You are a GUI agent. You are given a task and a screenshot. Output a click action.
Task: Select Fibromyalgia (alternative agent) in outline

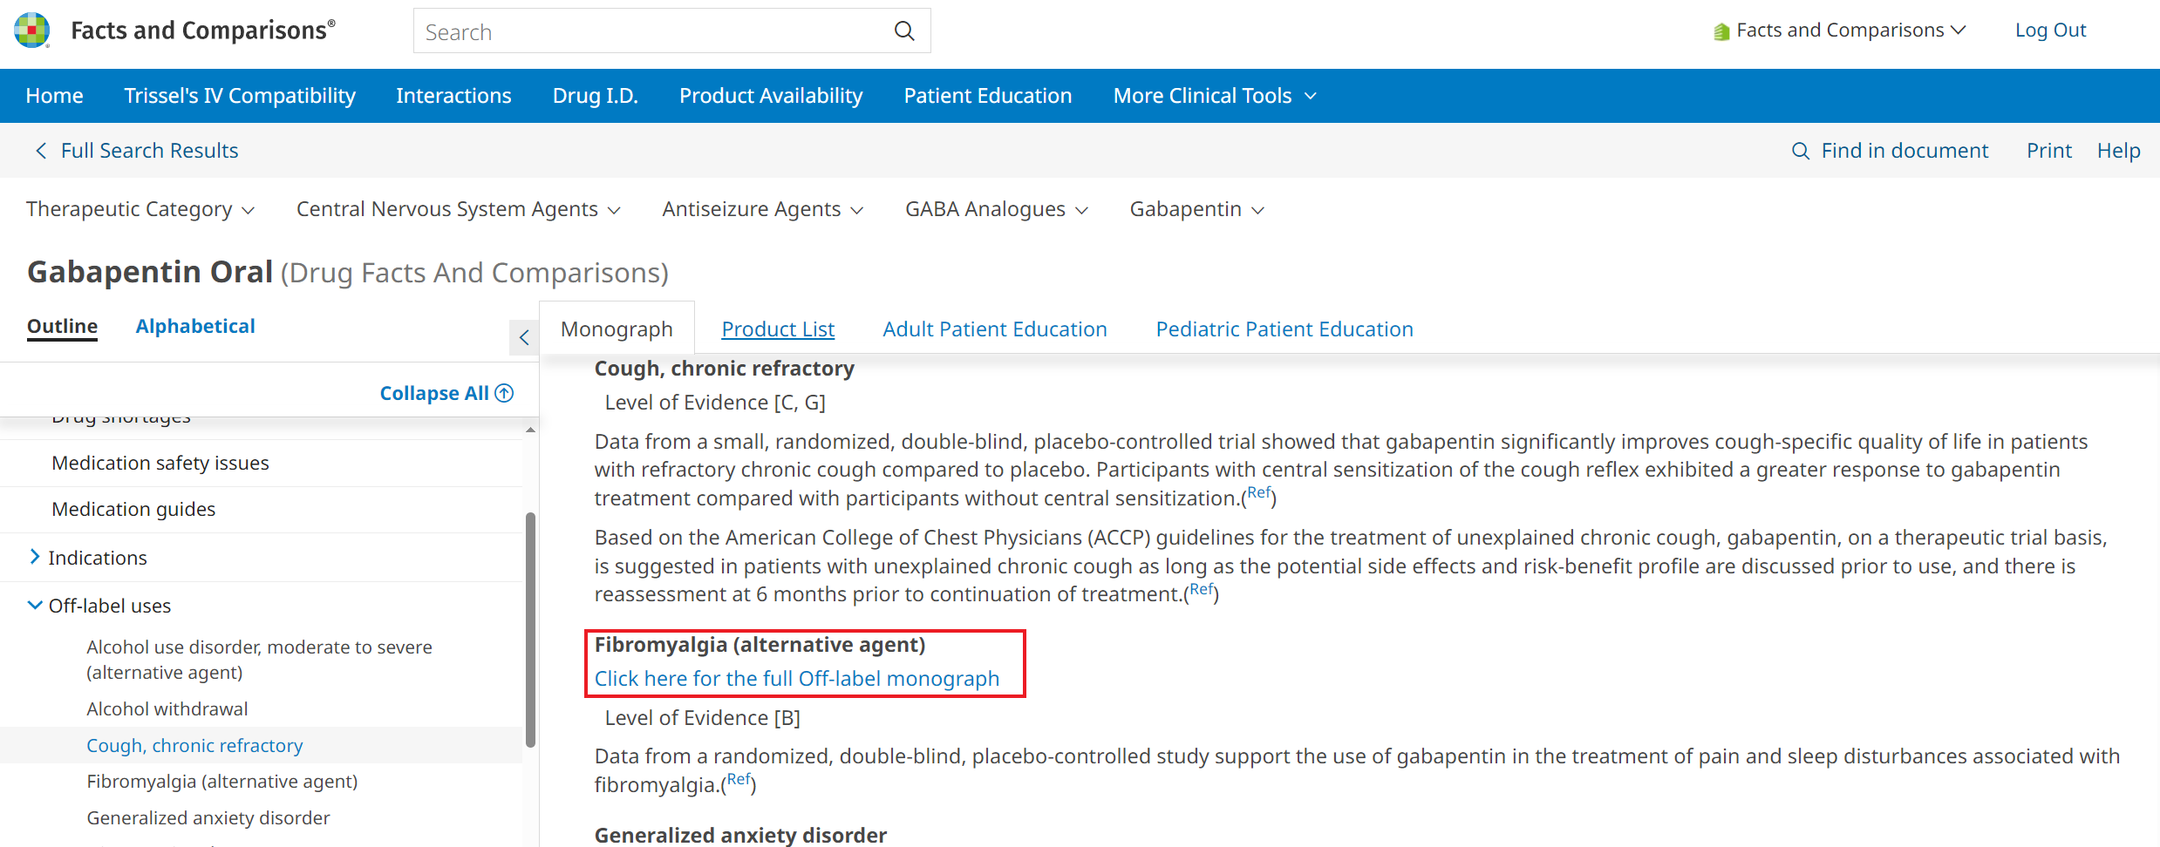point(221,782)
